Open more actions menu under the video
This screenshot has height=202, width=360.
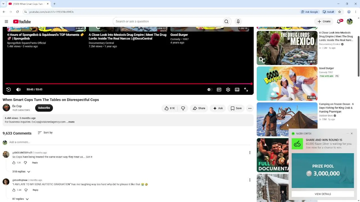(250, 108)
